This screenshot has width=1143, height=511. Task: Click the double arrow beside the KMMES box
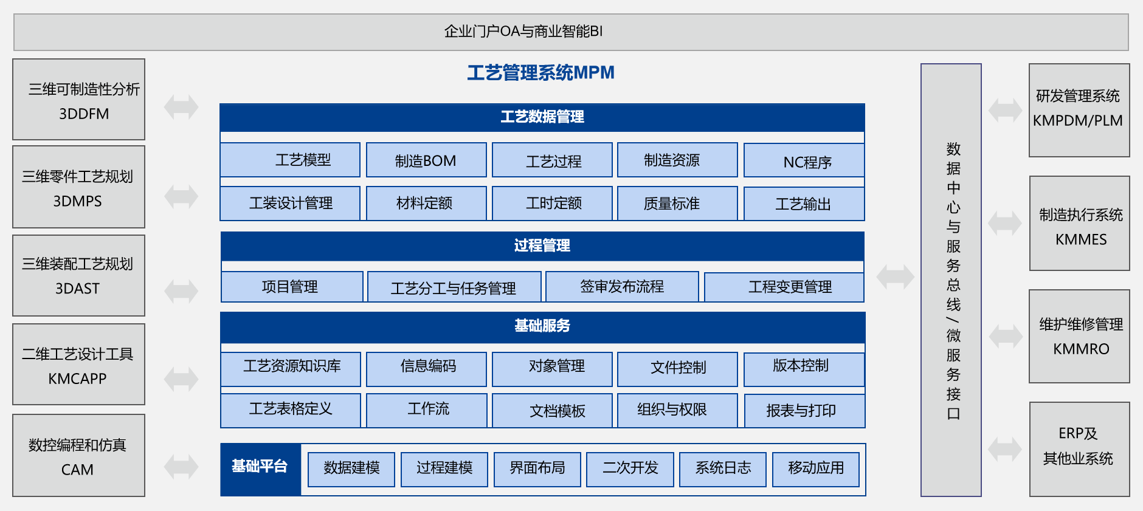(x=1005, y=223)
